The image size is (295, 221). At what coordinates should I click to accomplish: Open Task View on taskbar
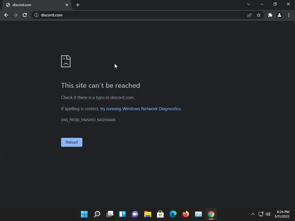coord(110,214)
